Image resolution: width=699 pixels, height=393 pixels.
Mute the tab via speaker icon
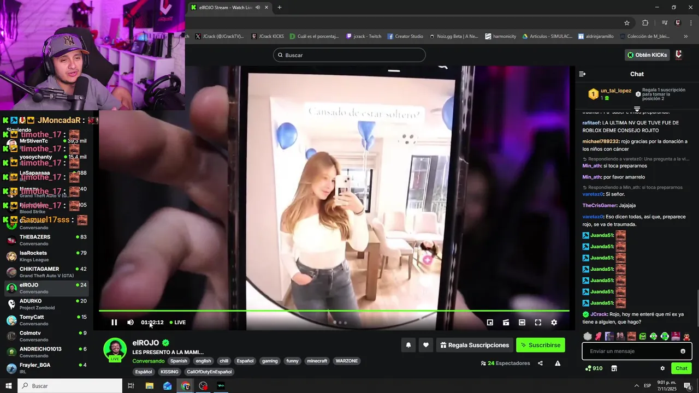coord(258,8)
